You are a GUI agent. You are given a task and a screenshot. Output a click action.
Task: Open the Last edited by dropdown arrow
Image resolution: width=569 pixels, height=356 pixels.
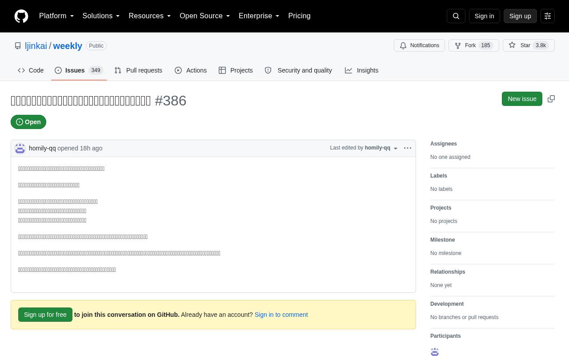tap(396, 149)
